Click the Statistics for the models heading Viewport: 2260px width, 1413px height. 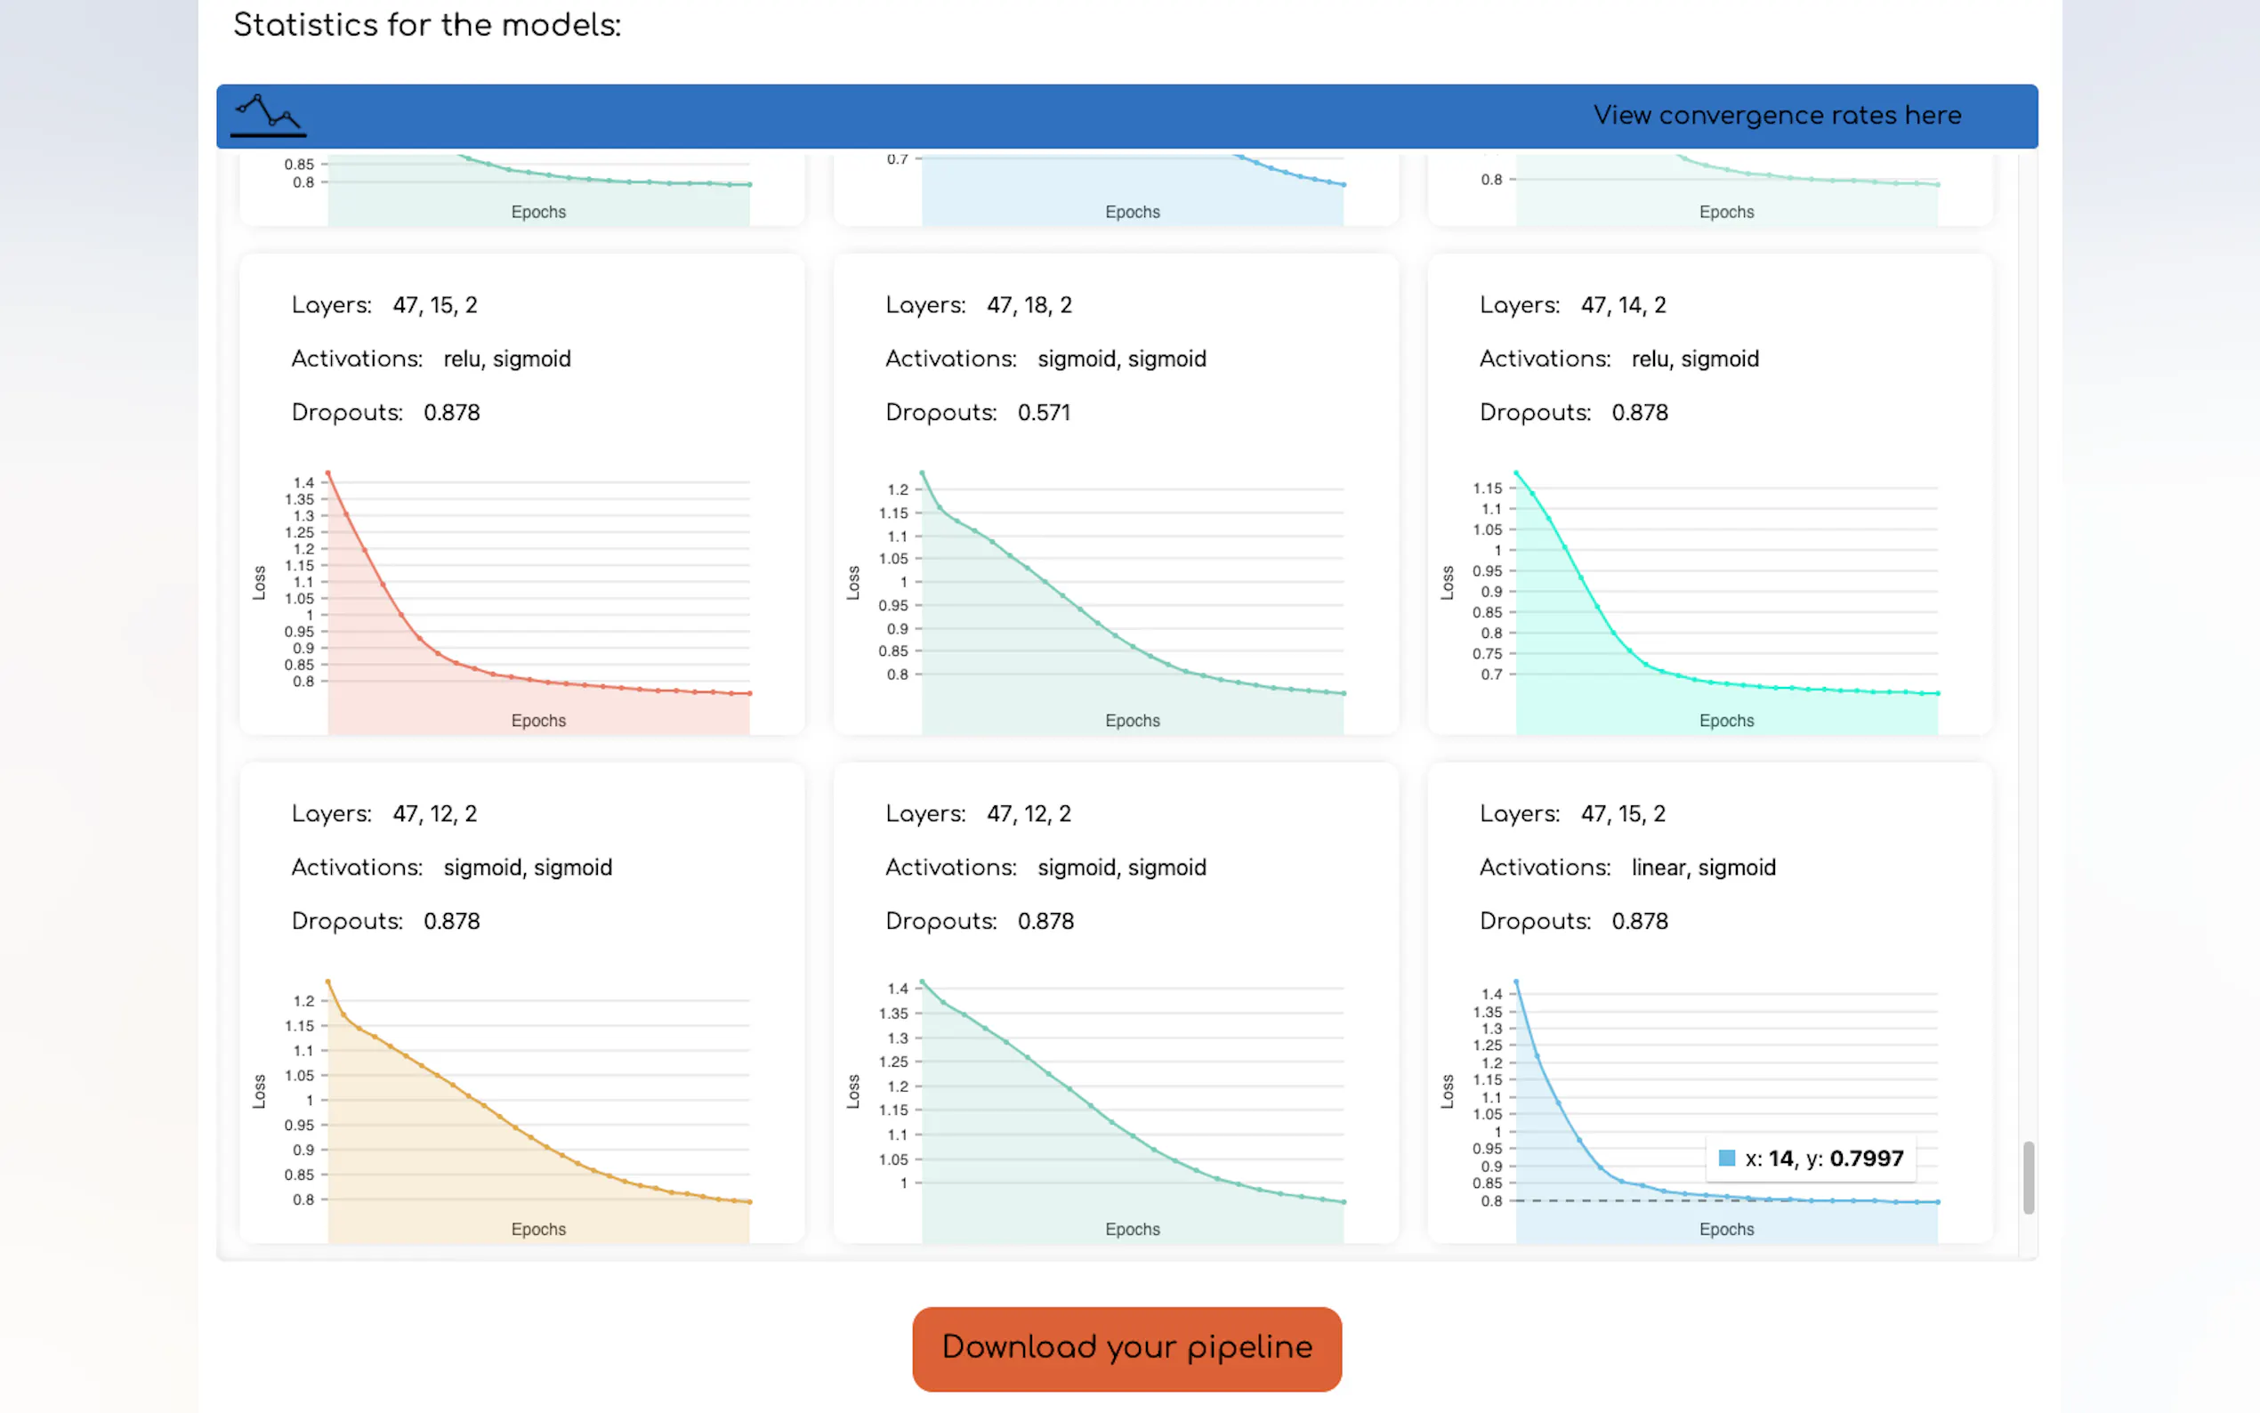click(x=427, y=25)
